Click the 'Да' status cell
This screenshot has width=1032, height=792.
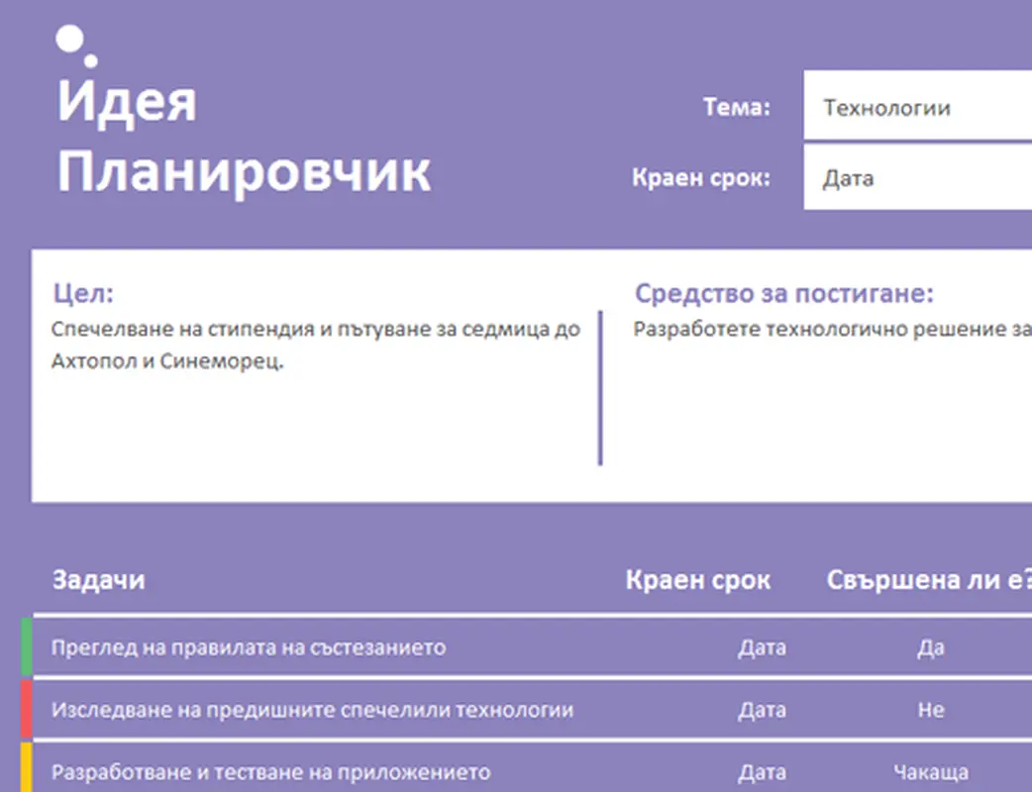tap(931, 647)
